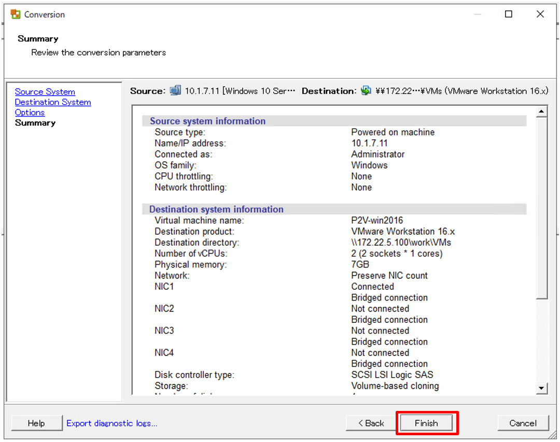Maximize the Conversion window
560x442 pixels.
509,14
